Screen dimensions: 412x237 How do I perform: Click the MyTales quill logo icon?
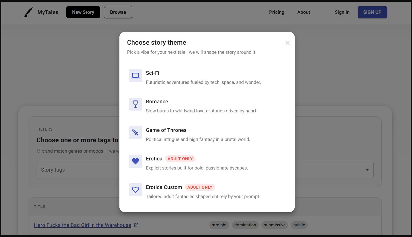(29, 12)
